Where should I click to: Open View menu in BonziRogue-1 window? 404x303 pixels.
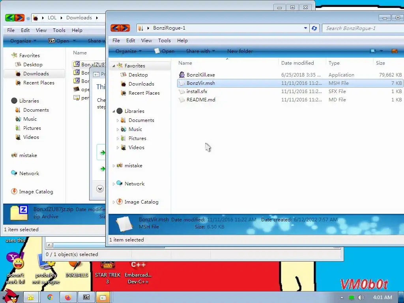pyautogui.click(x=146, y=41)
